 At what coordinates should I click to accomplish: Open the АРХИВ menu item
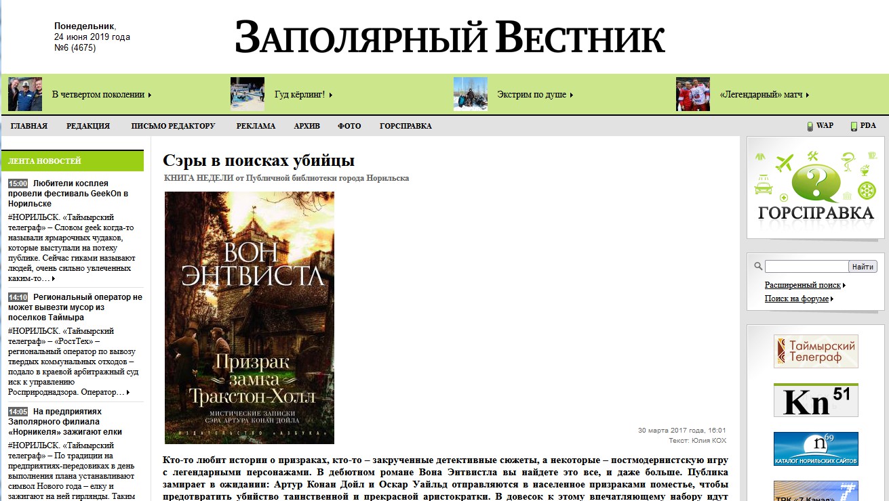307,126
